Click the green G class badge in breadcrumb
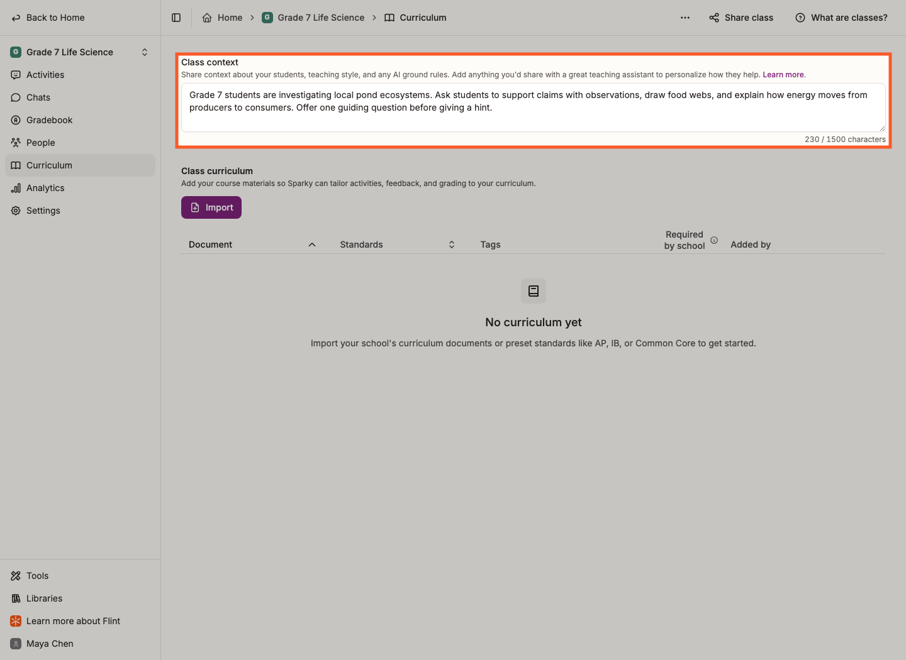 tap(267, 18)
